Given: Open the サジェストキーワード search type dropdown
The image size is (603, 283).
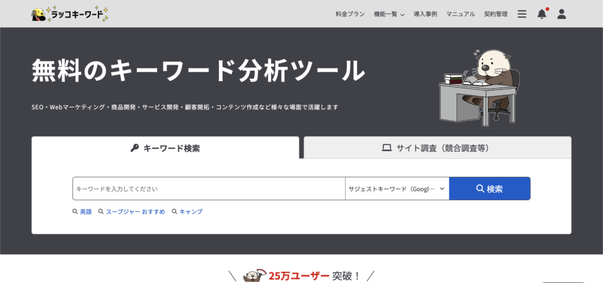Looking at the screenshot, I should [396, 189].
